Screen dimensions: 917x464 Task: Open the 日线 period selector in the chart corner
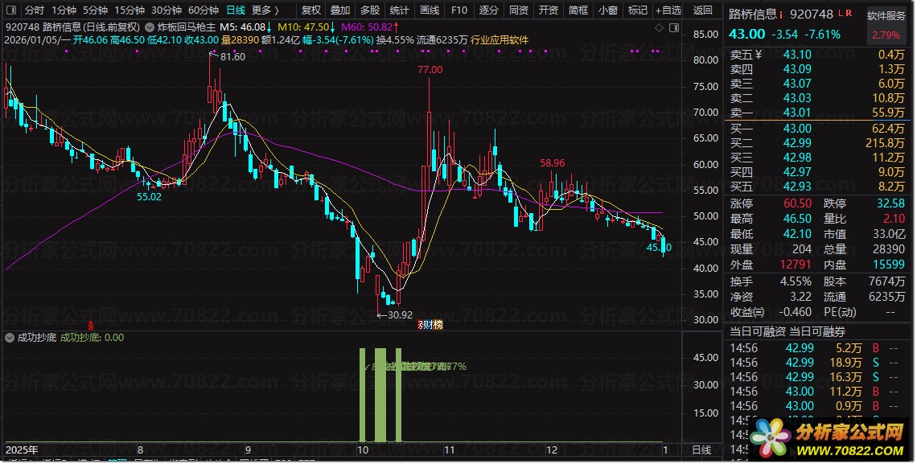701,450
